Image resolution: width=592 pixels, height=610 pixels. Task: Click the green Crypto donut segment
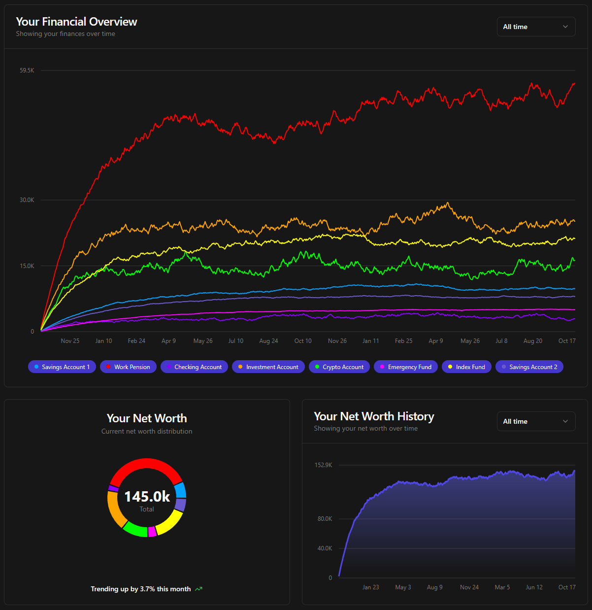(x=134, y=530)
